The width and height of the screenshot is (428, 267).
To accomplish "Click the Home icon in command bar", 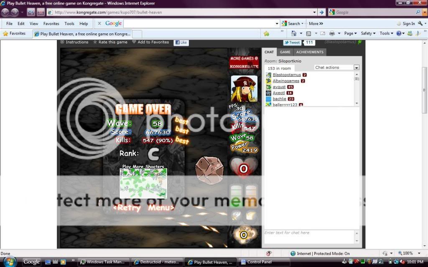I will 294,33.
